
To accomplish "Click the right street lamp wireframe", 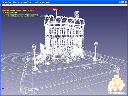I will click(x=95, y=51).
